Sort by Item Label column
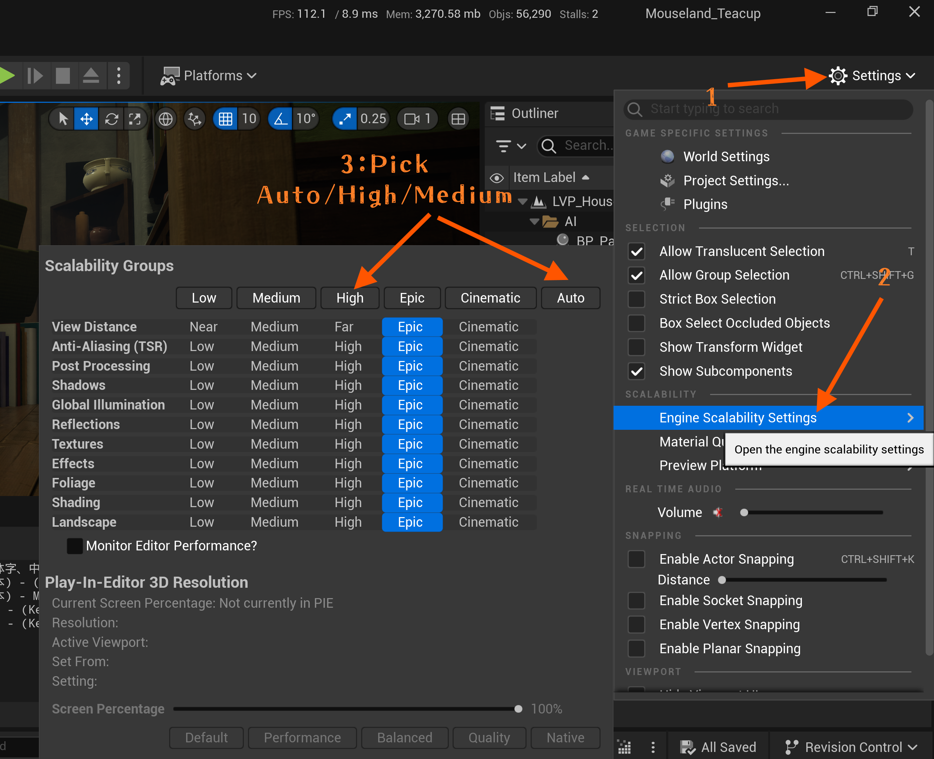The width and height of the screenshot is (934, 759). tap(551, 178)
